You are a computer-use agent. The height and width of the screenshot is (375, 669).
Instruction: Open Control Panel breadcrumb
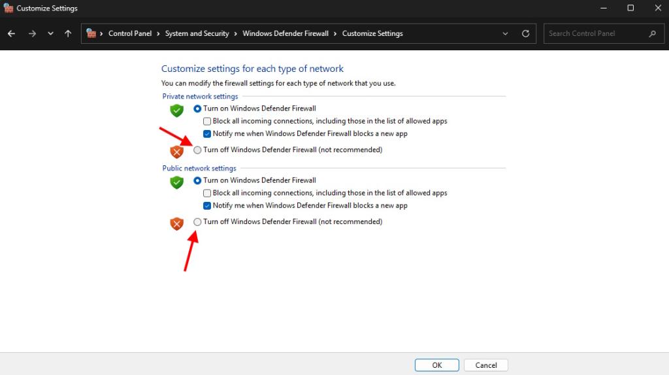(130, 33)
